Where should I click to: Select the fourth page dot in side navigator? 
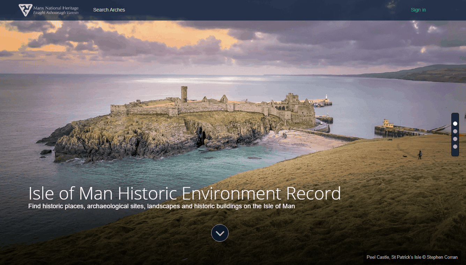click(x=455, y=147)
